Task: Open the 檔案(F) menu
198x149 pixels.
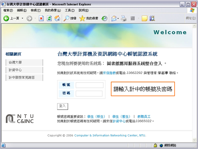Action: point(8,10)
